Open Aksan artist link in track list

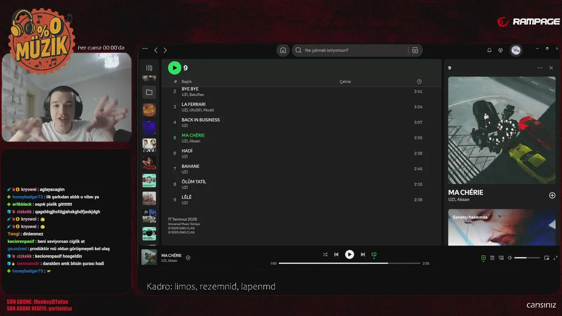click(x=195, y=141)
